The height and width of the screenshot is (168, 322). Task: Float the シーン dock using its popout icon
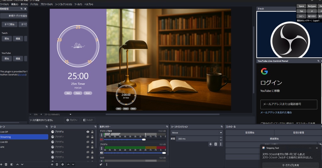click(47, 127)
